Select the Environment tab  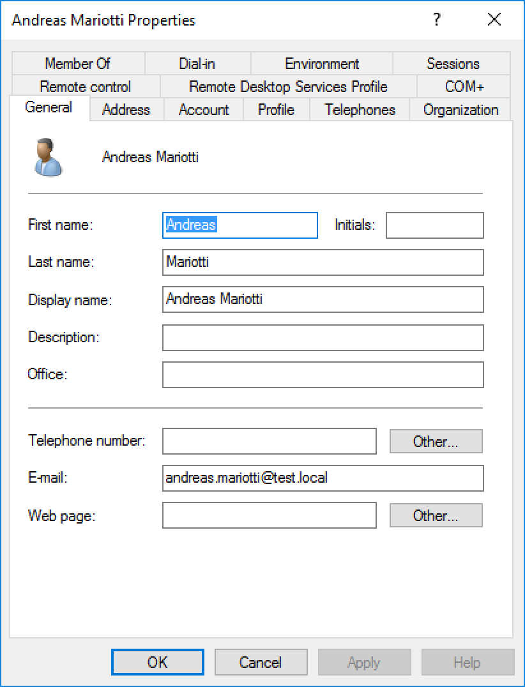[x=321, y=64]
